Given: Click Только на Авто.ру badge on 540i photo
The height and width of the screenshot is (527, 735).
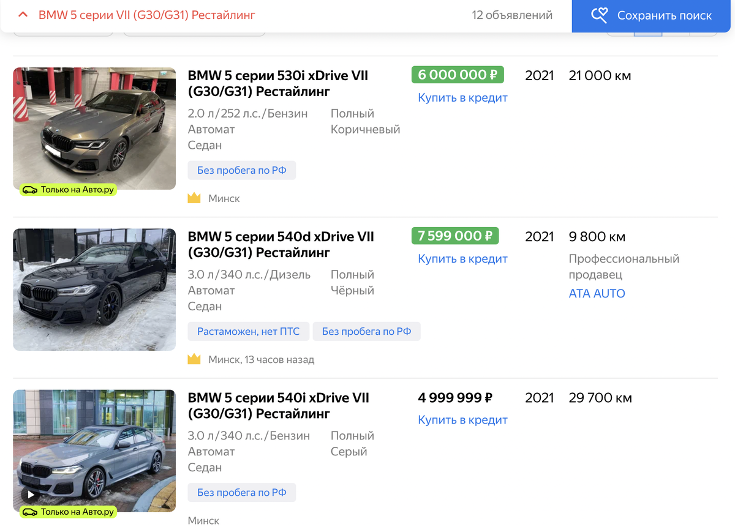Looking at the screenshot, I should tap(68, 512).
